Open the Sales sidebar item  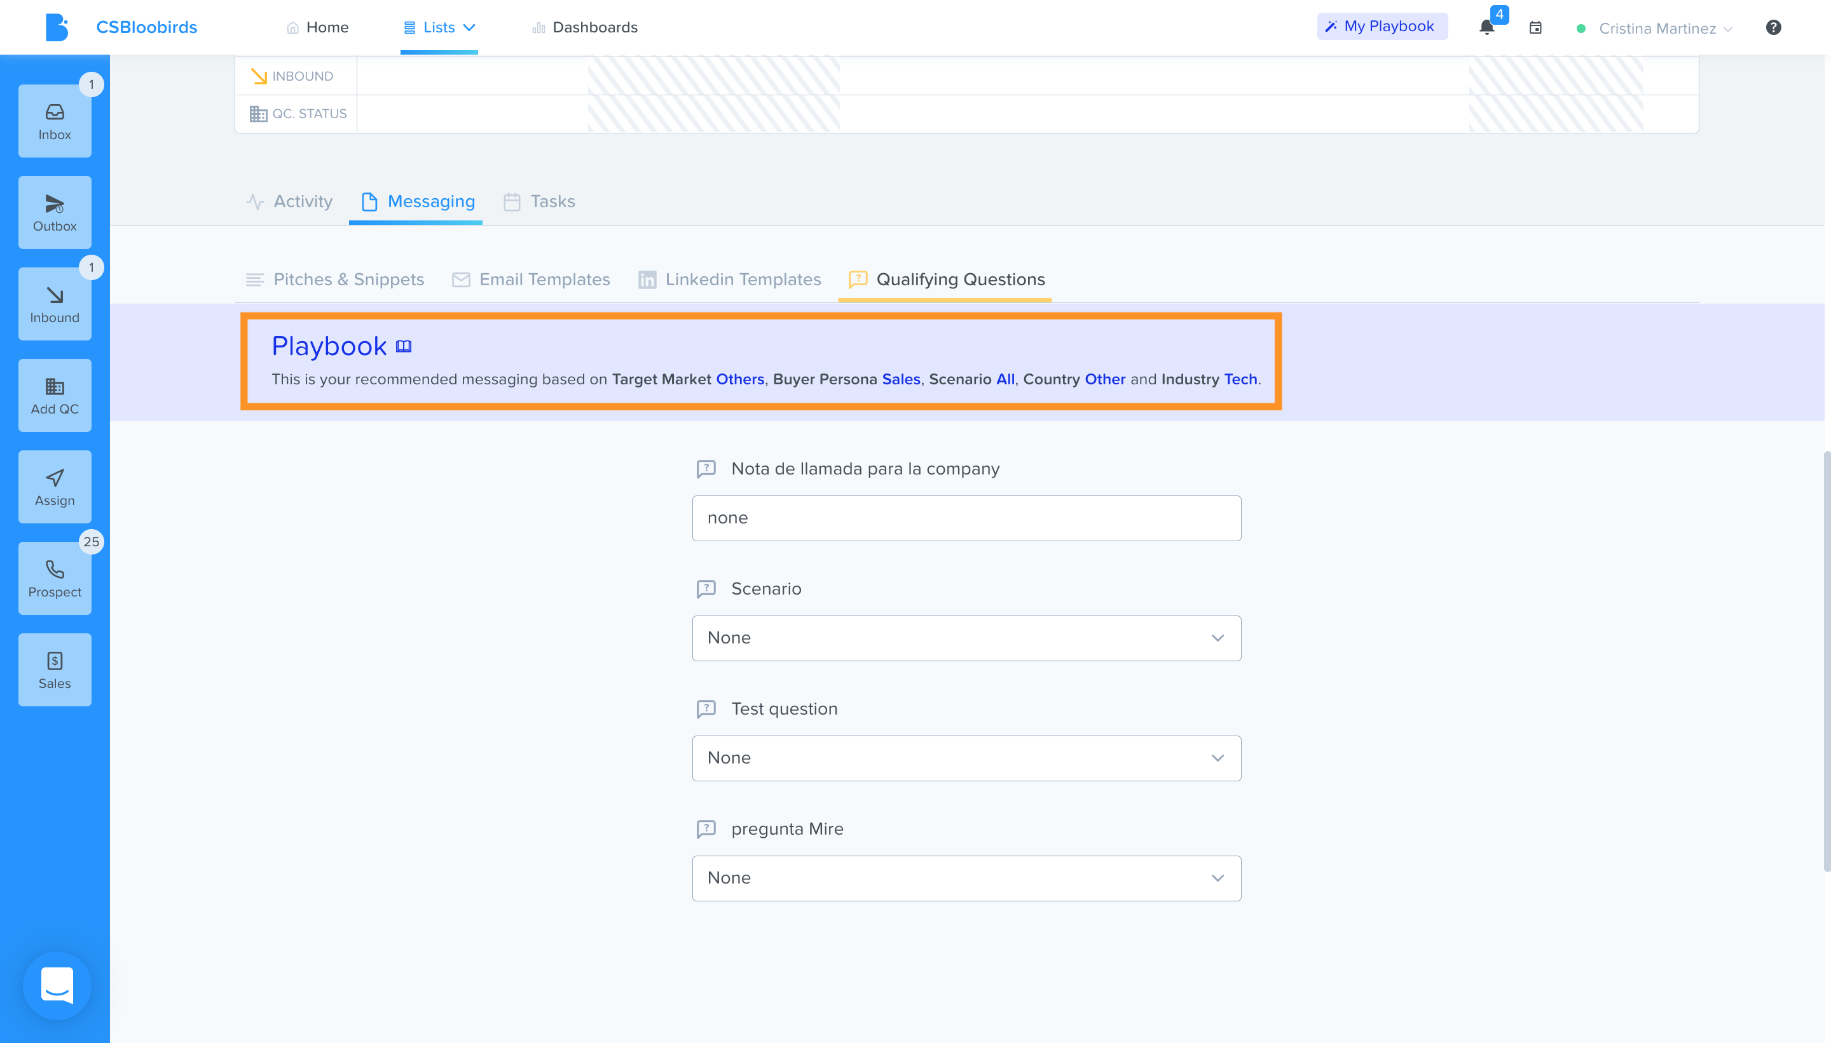(x=55, y=670)
